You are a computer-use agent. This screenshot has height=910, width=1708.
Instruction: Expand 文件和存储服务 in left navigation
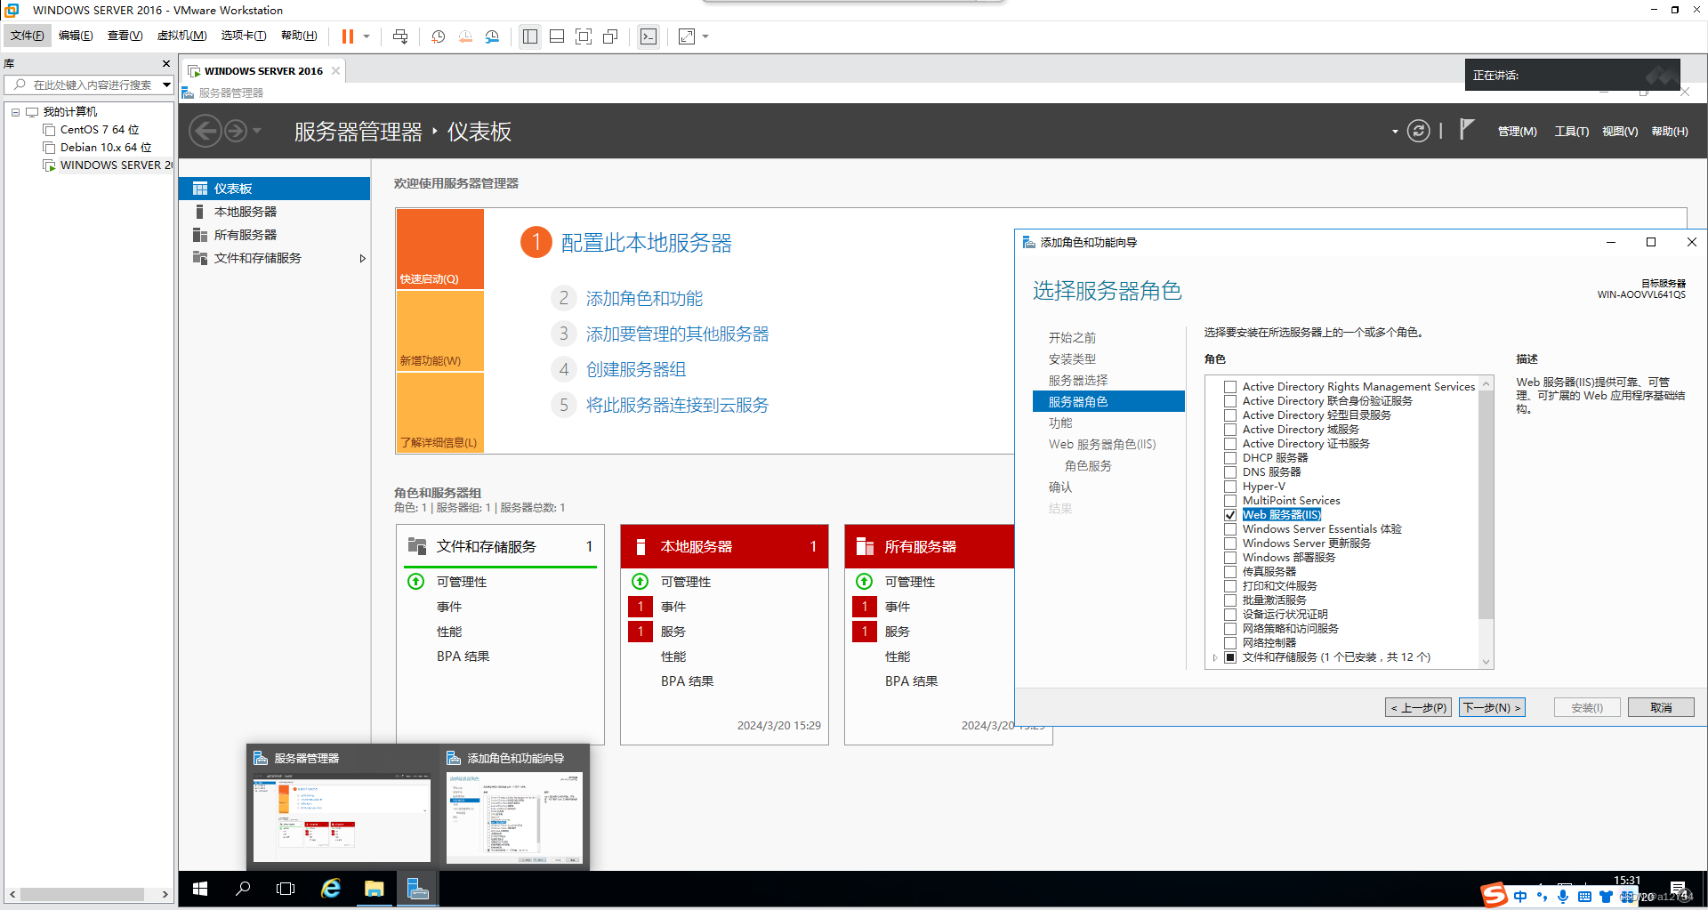pyautogui.click(x=362, y=258)
